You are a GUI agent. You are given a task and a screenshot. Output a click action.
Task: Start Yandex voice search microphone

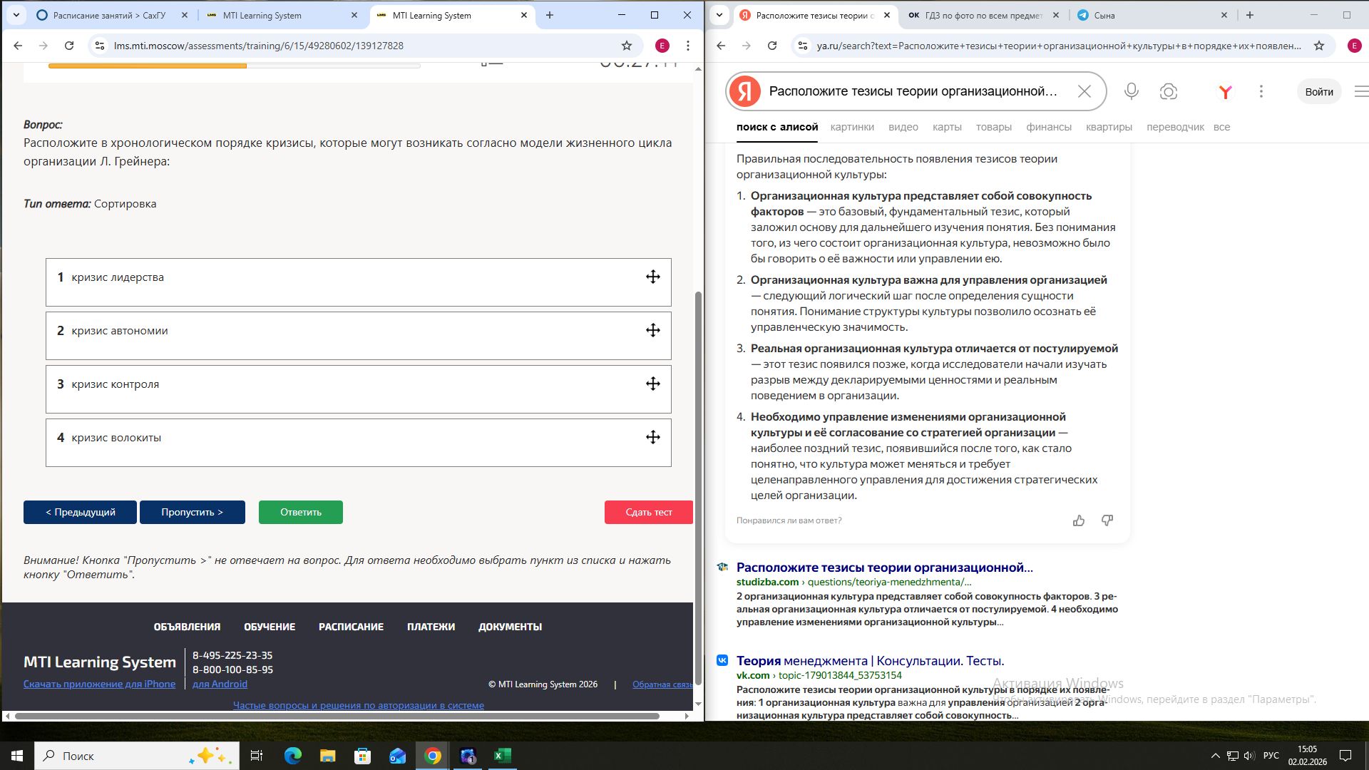[1131, 91]
